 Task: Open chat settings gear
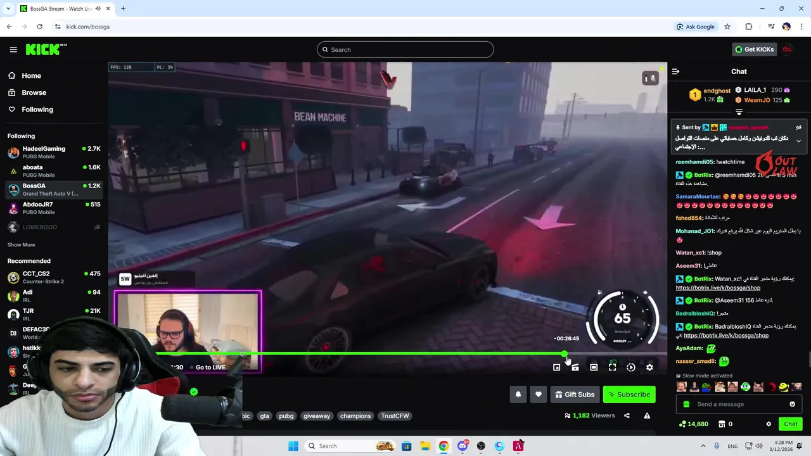tap(769, 424)
